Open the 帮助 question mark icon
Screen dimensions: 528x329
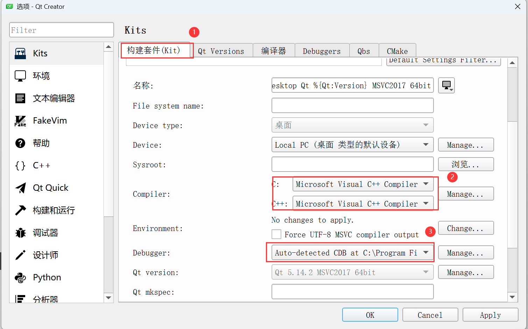pos(20,143)
